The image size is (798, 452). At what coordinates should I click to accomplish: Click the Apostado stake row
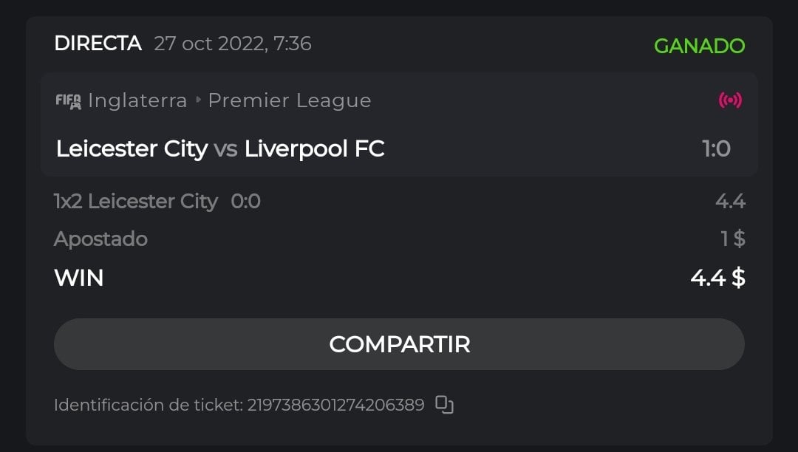point(100,239)
